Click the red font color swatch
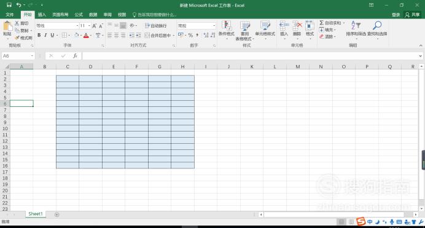The image size is (425, 228). pos(86,36)
